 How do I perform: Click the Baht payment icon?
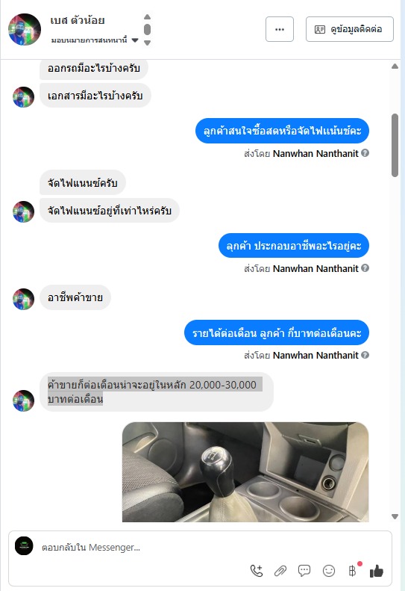click(x=352, y=571)
